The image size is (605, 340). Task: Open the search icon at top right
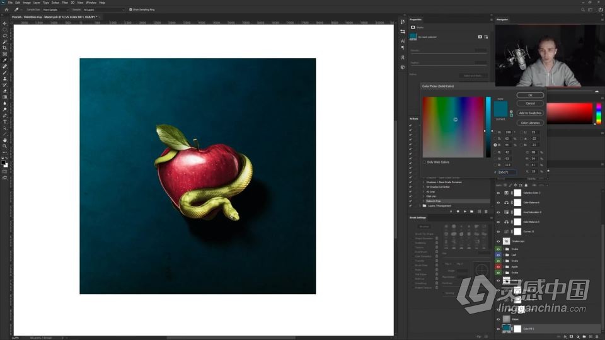[582, 9]
